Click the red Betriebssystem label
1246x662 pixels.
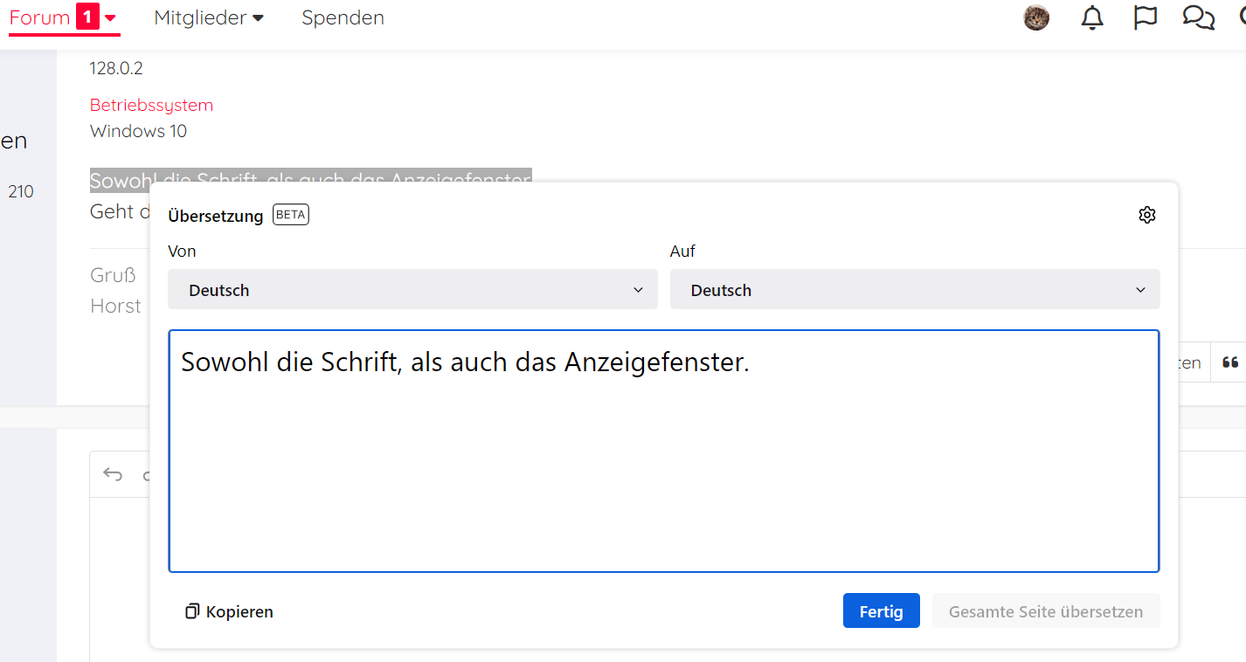151,105
